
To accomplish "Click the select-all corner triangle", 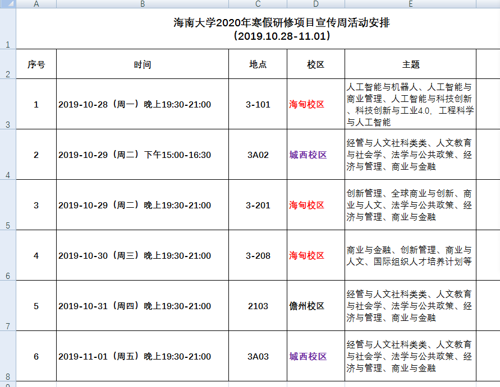I will (x=8, y=4).
